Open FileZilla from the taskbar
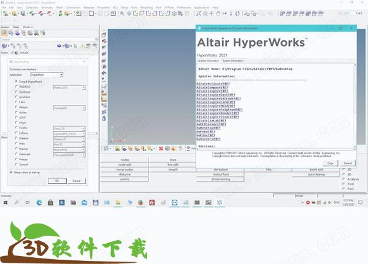The image size is (368, 264). 152,203
